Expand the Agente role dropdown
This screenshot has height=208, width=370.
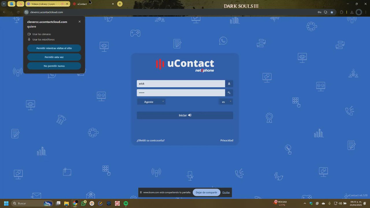(x=151, y=102)
